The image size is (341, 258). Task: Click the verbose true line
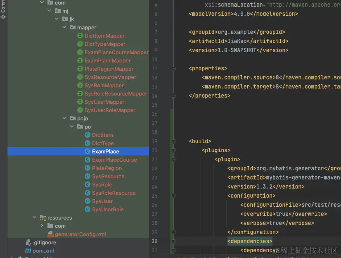pos(277,223)
